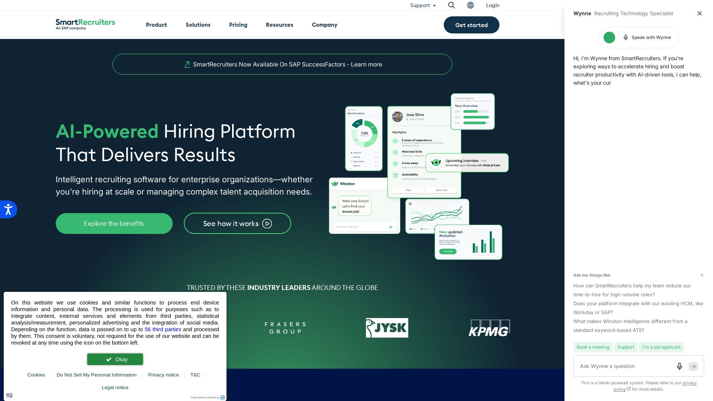Click the play icon in 'See how it works'
Image resolution: width=713 pixels, height=401 pixels.
[267, 224]
